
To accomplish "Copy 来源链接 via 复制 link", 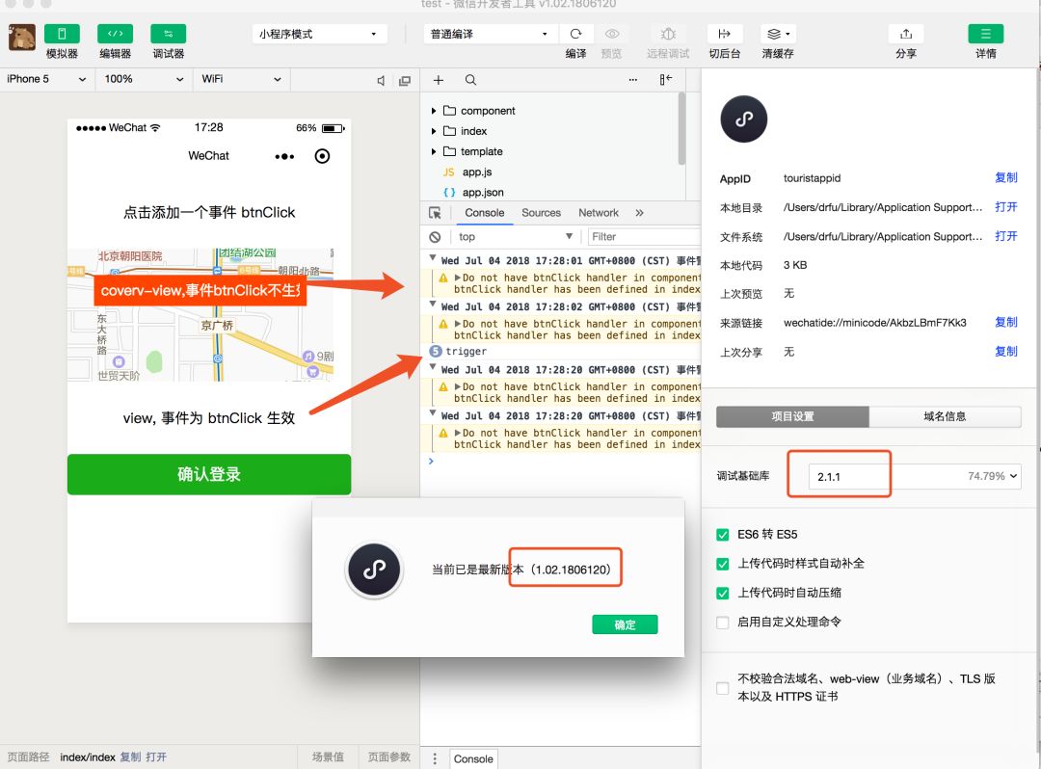I will coord(1005,323).
